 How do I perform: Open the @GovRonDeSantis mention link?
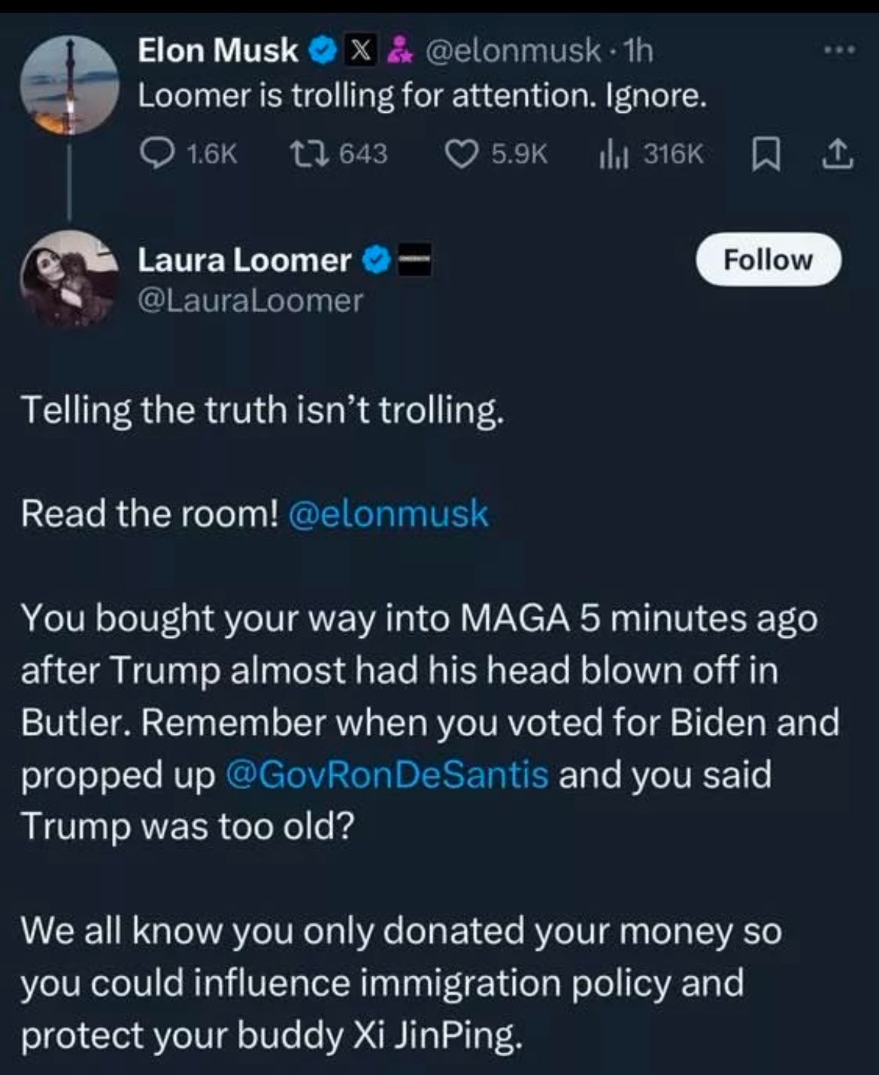point(386,775)
